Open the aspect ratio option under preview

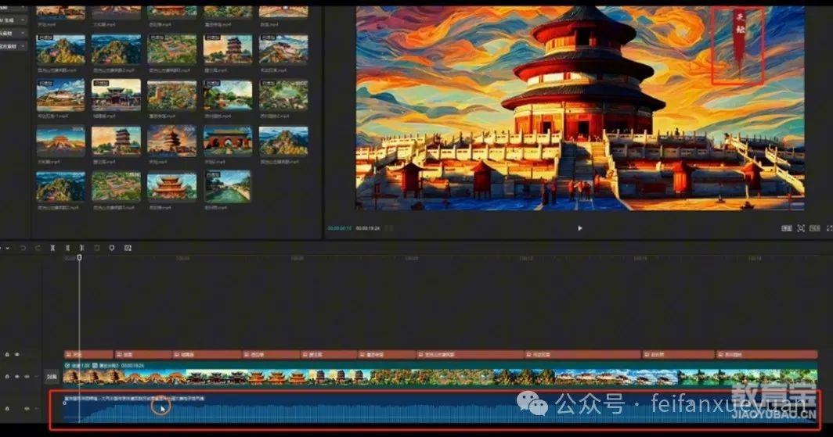pyautogui.click(x=814, y=228)
